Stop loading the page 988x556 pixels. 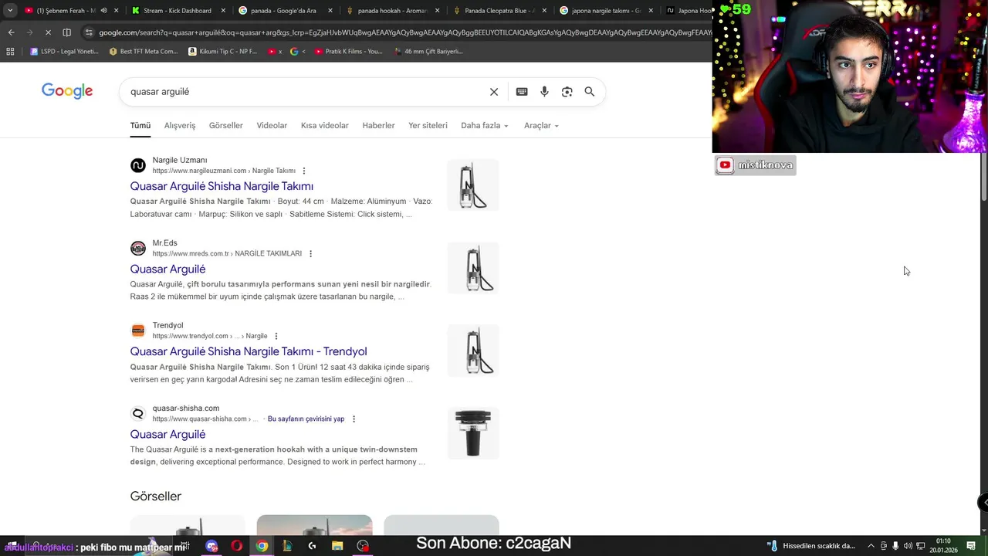coord(48,32)
